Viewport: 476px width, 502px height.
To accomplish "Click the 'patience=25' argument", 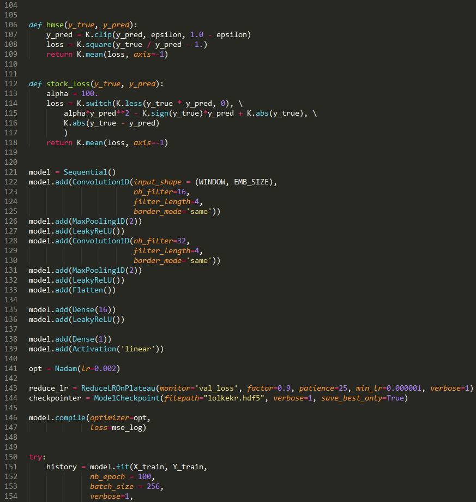I will point(323,389).
